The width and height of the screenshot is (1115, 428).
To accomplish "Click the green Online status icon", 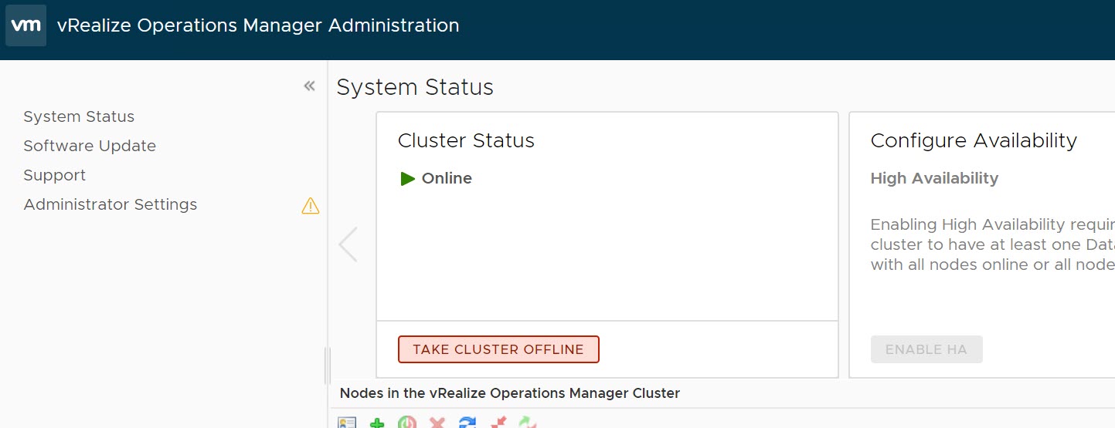I will (x=408, y=179).
